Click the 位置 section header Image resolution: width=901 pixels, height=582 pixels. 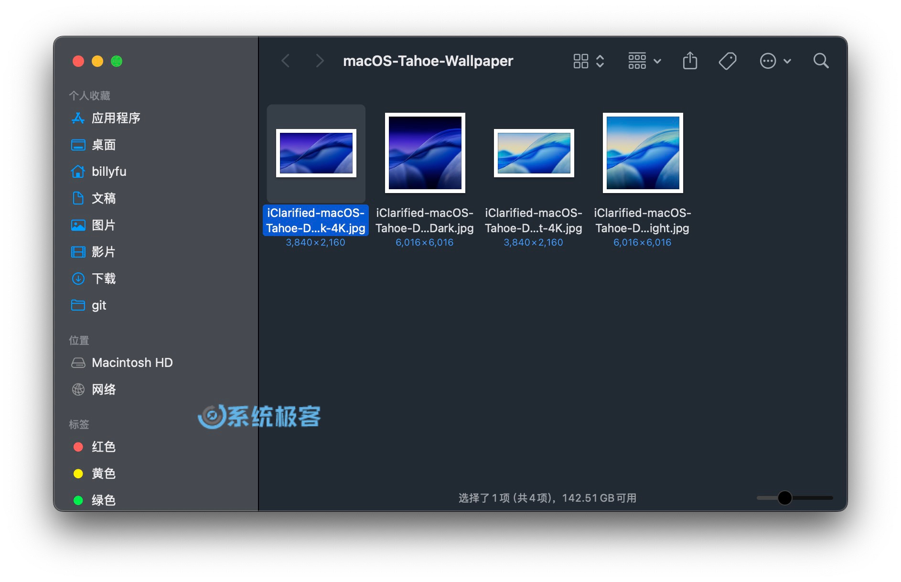[x=79, y=340]
